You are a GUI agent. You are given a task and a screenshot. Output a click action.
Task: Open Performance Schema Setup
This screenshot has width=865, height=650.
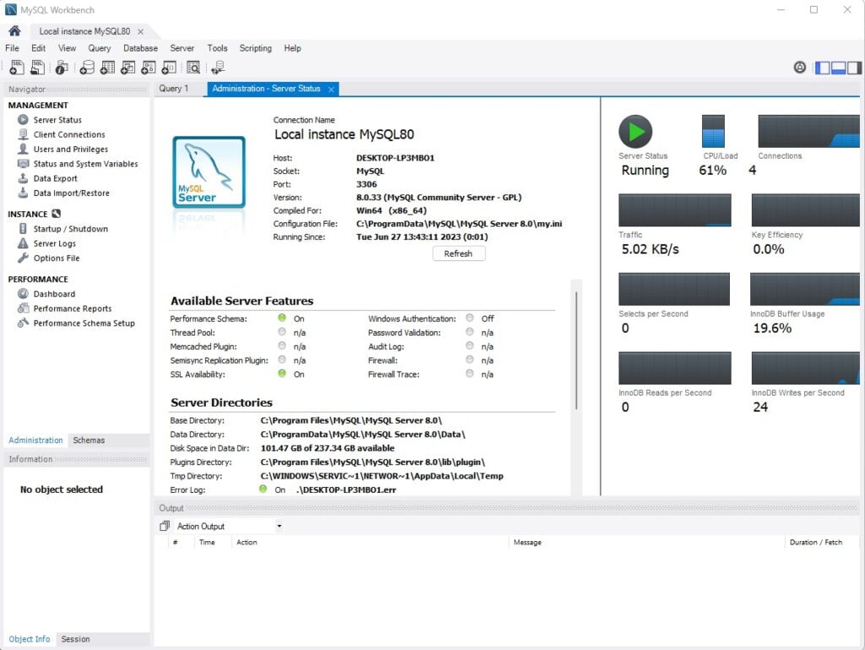click(84, 324)
